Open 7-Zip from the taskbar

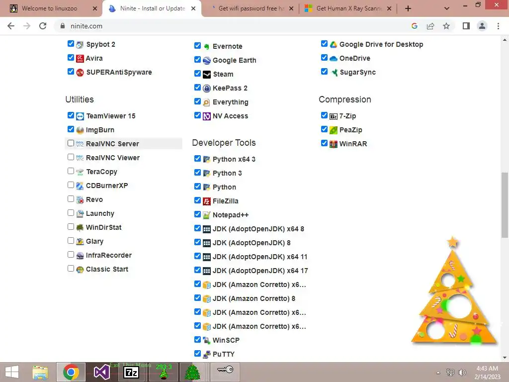[x=131, y=372]
